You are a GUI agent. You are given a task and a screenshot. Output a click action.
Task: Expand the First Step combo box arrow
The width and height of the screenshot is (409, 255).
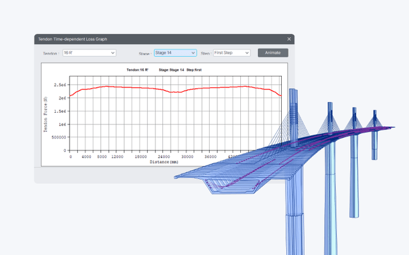click(x=247, y=53)
